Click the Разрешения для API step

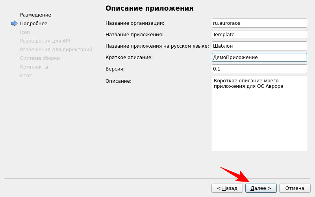(45, 41)
